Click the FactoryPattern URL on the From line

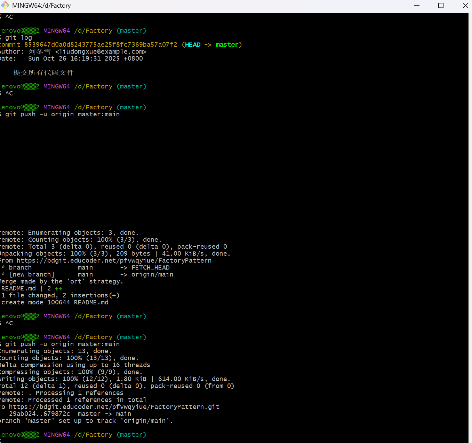(114, 261)
